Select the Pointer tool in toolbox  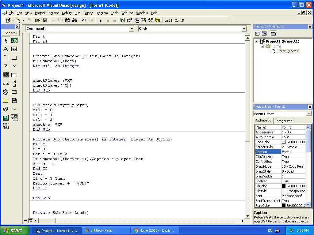[x=6, y=41]
